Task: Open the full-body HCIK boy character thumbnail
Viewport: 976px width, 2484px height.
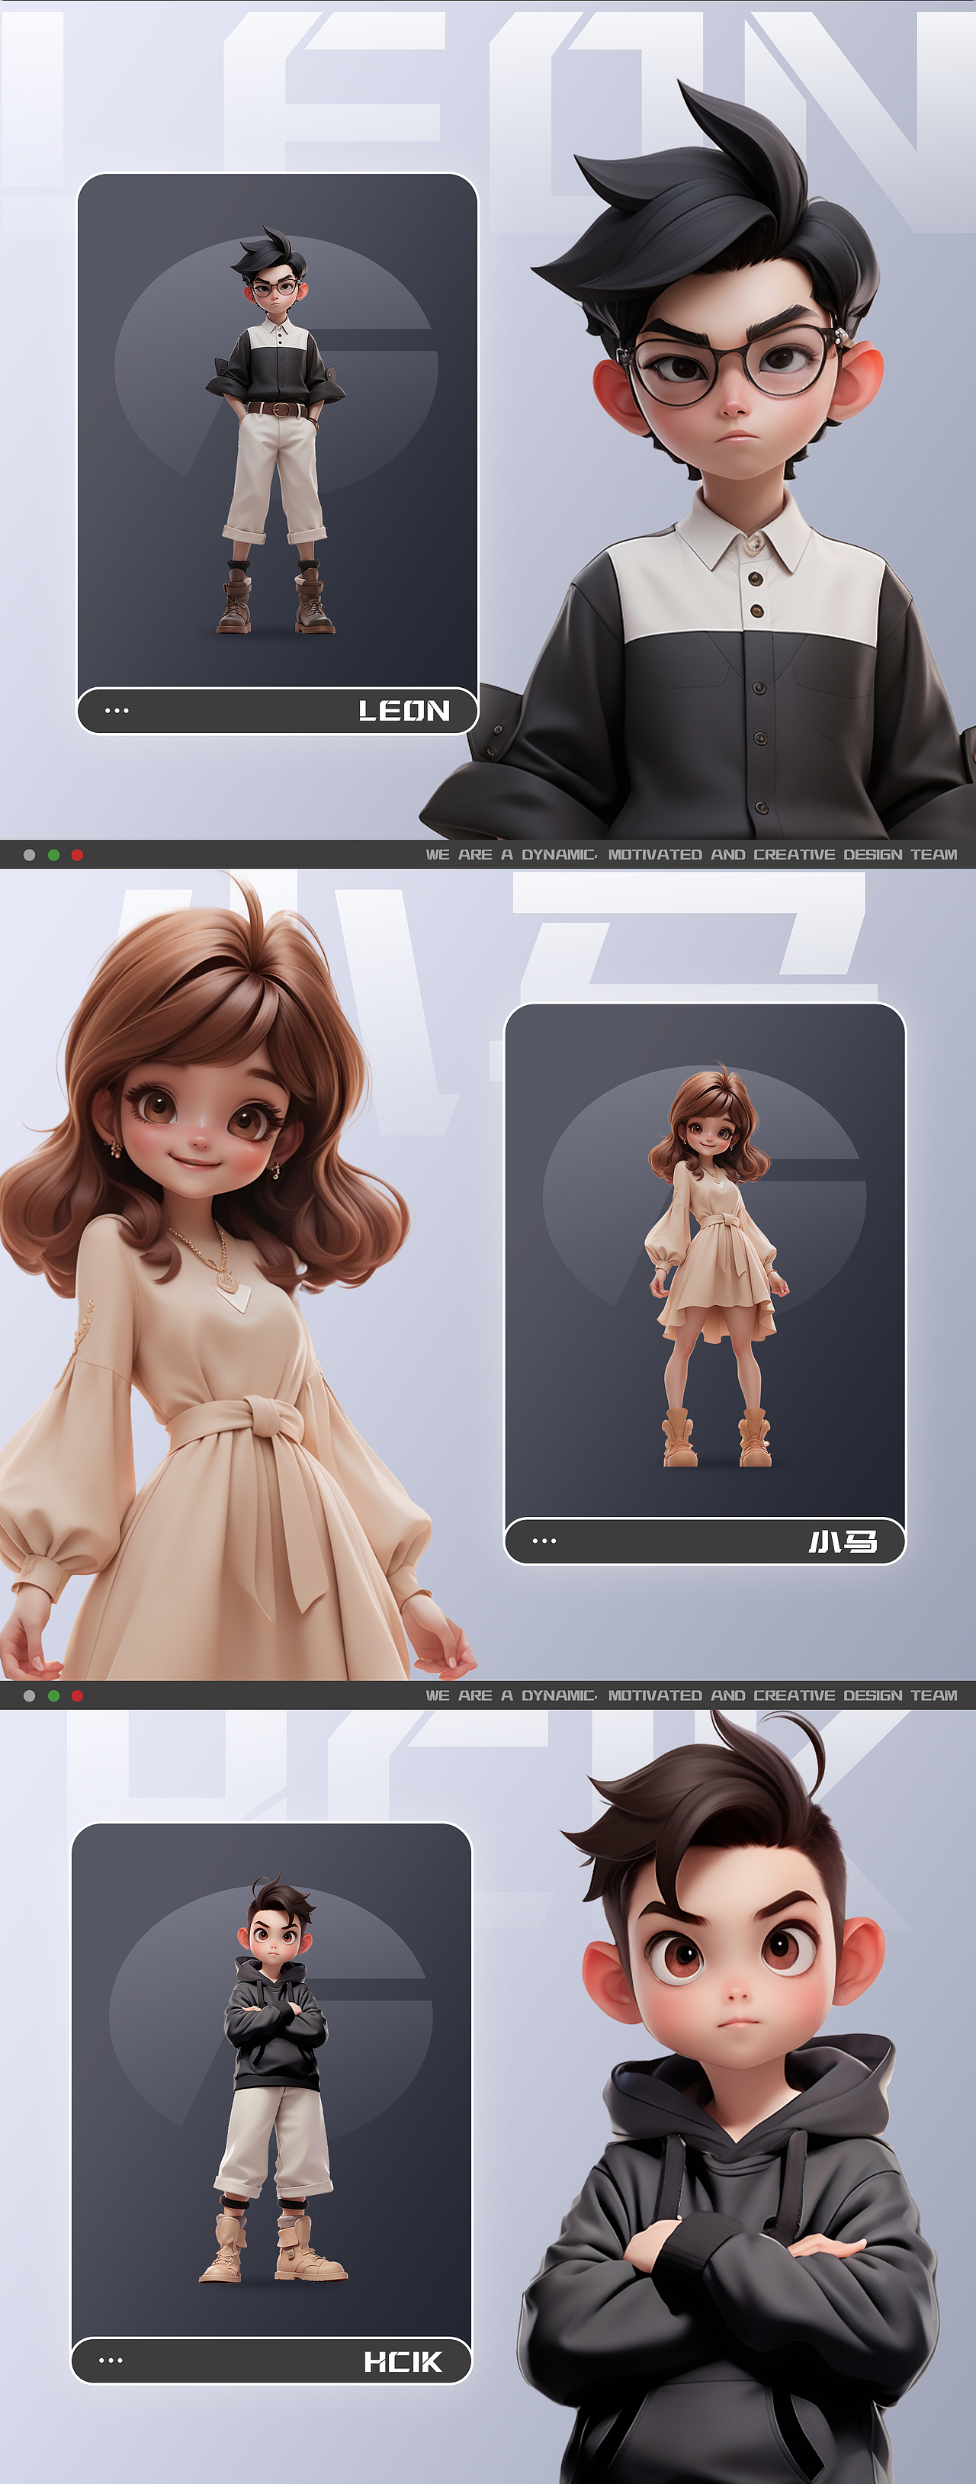Action: [274, 2081]
